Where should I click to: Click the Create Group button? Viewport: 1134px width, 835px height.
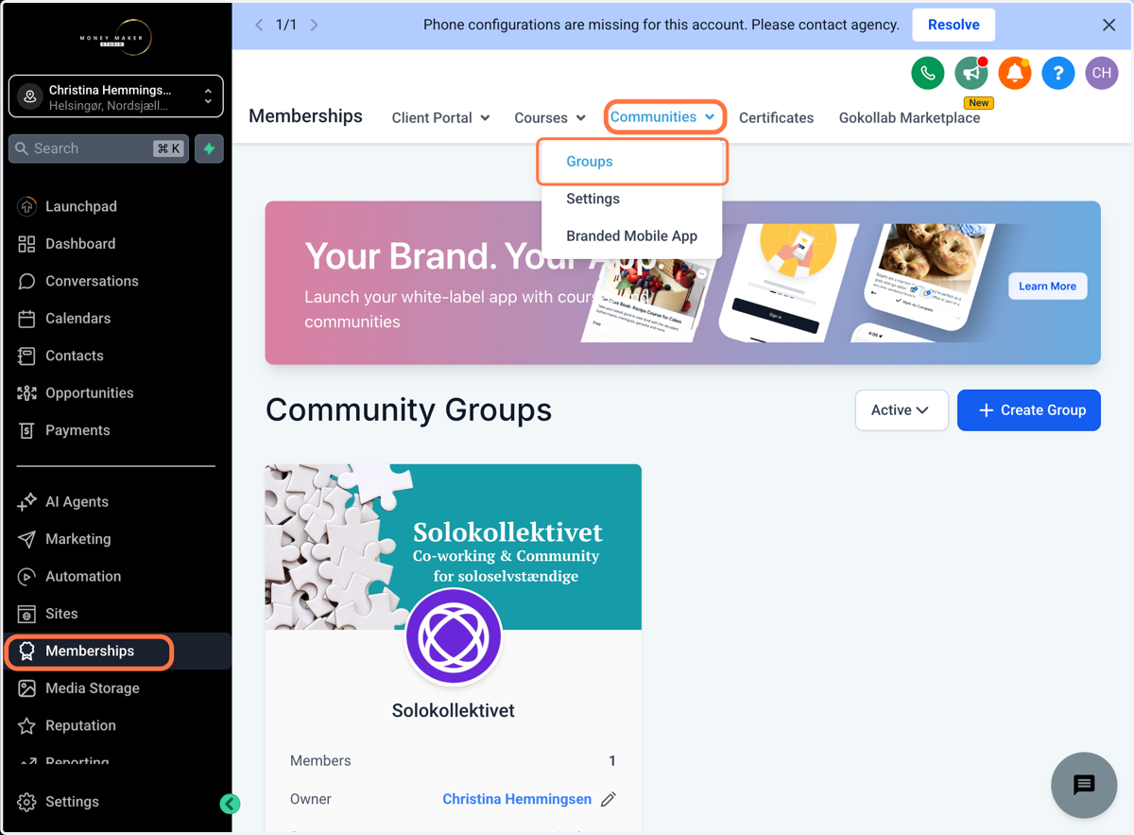tap(1029, 410)
